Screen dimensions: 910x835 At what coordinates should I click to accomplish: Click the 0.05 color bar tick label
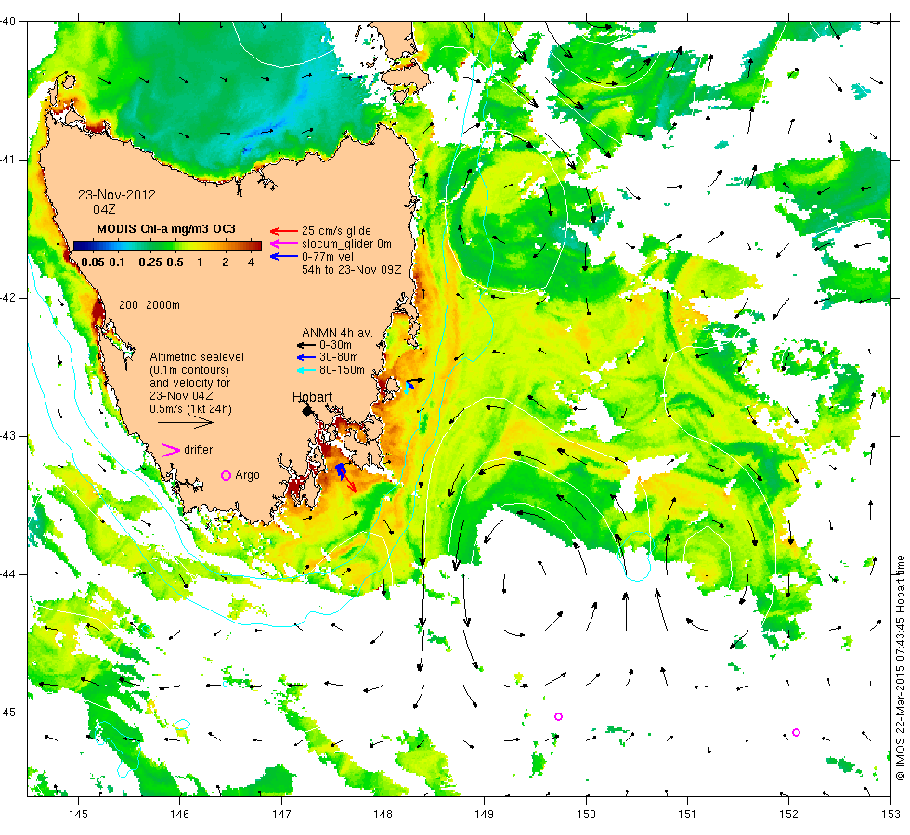[93, 263]
